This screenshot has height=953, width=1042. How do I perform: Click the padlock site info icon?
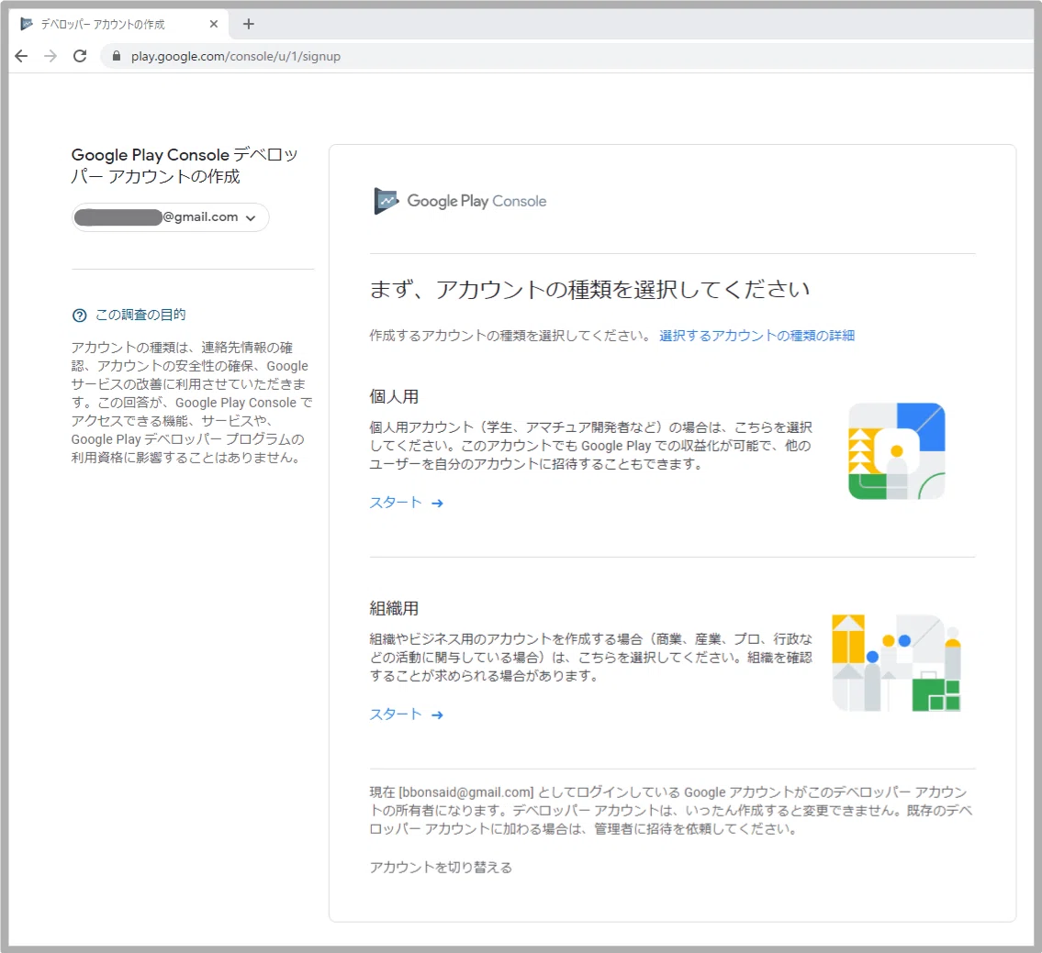pyautogui.click(x=117, y=57)
